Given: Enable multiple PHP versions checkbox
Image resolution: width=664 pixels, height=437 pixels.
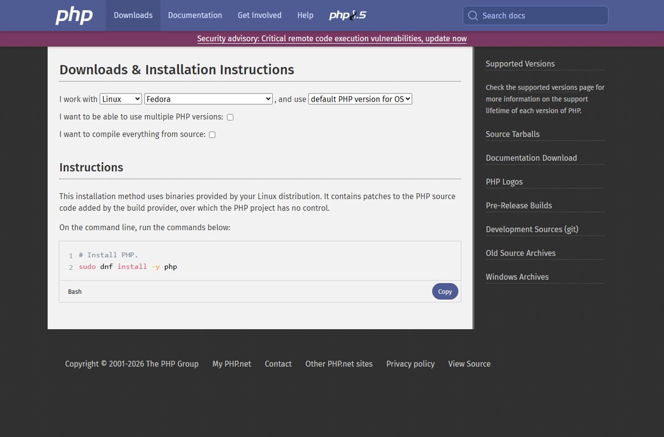Looking at the screenshot, I should click(x=230, y=117).
